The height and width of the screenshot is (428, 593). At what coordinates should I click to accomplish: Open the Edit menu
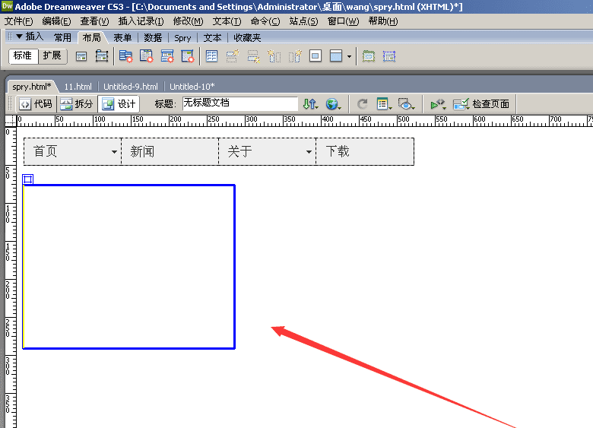(56, 21)
